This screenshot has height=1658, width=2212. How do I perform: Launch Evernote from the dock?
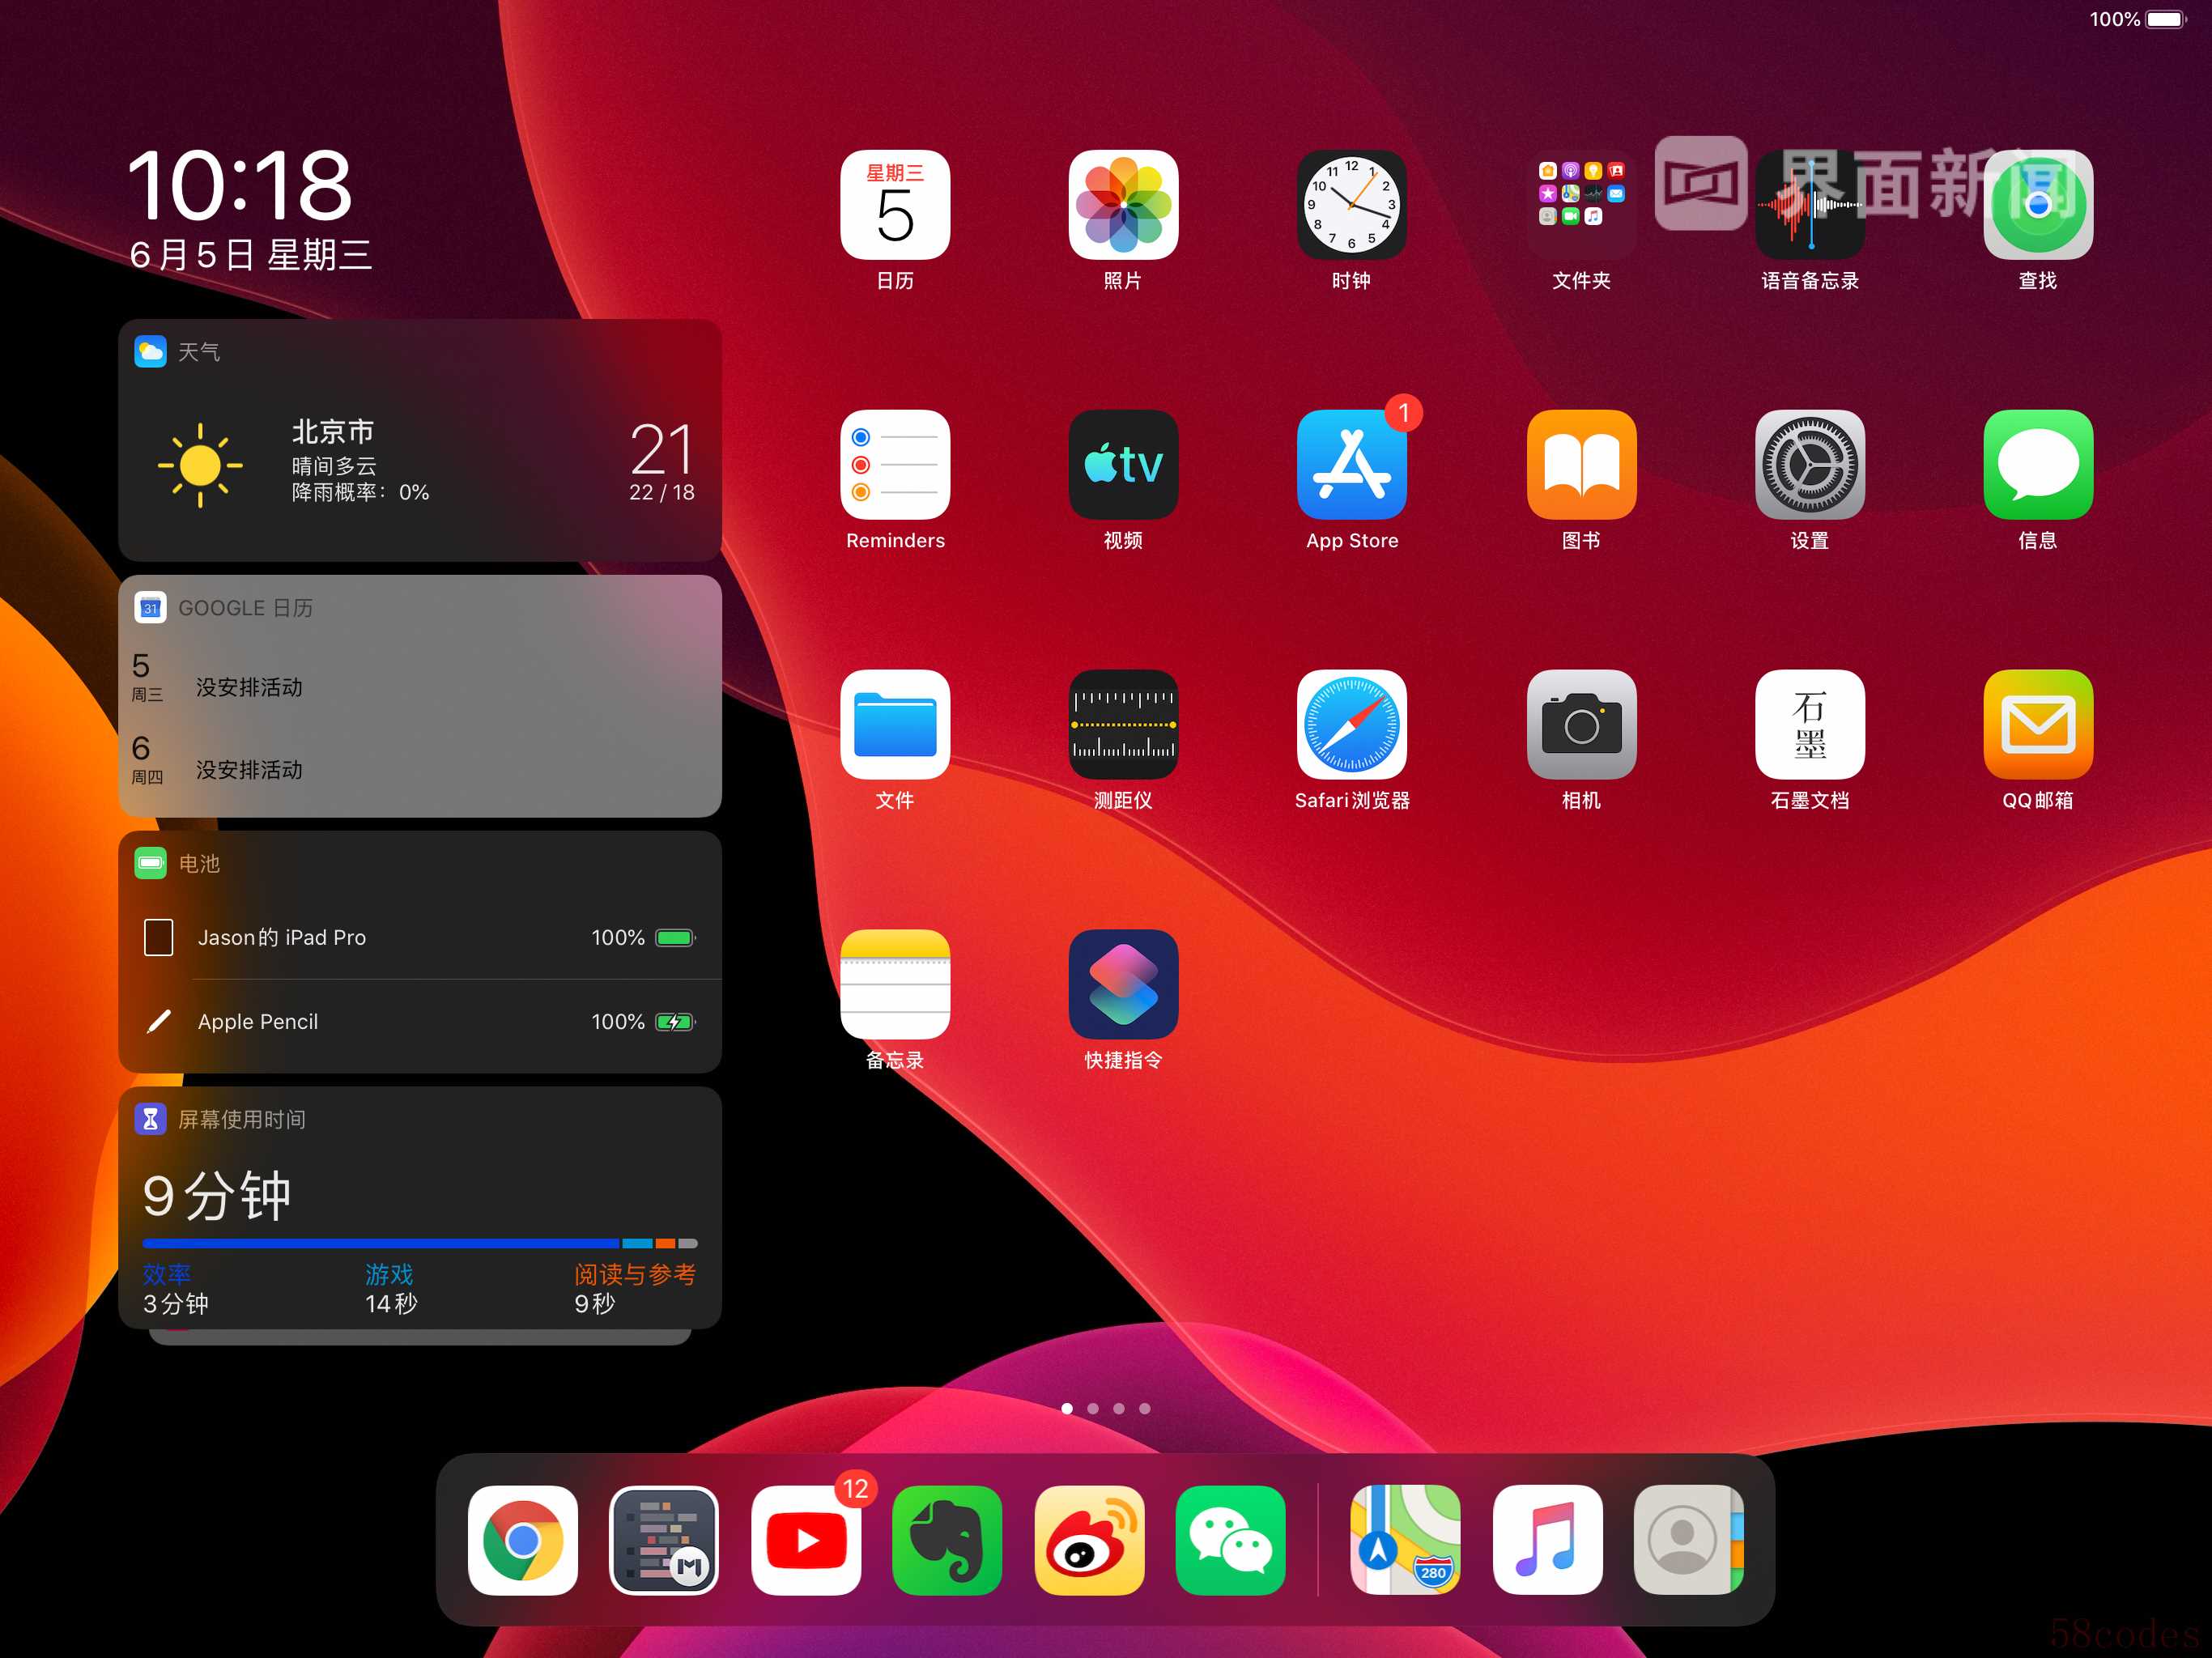pos(947,1540)
